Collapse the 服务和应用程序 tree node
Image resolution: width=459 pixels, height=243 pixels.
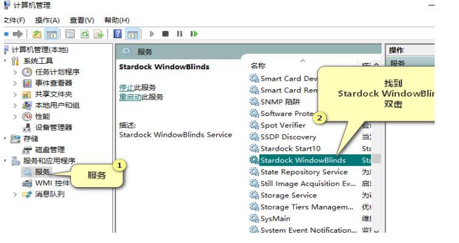point(5,161)
